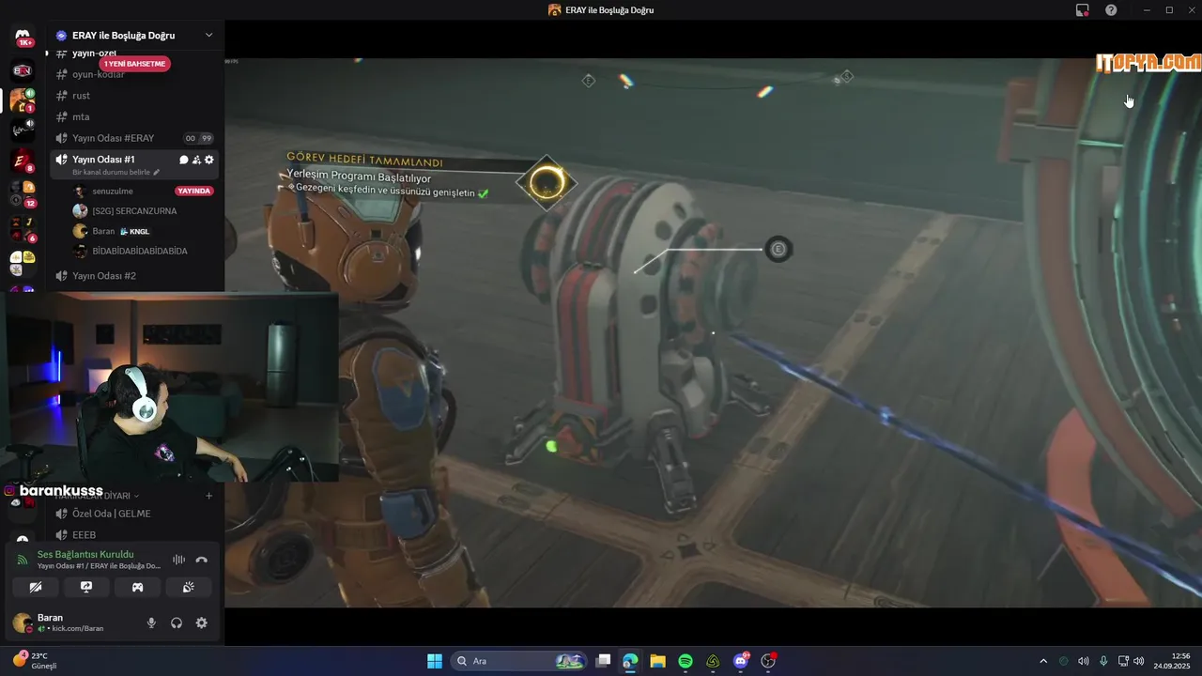Open File Explorer from taskbar
The width and height of the screenshot is (1202, 676).
tap(657, 661)
